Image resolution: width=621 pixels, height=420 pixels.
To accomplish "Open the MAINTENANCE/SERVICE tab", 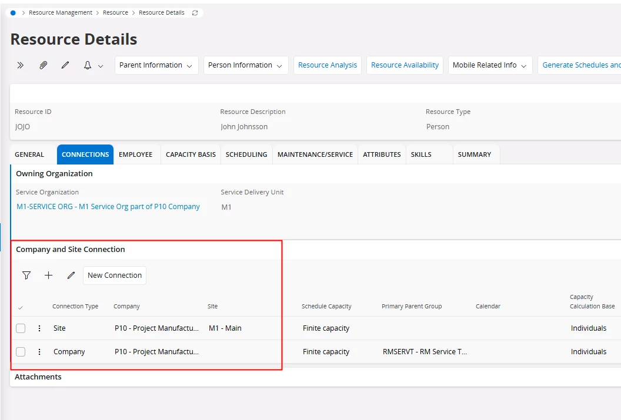I will point(315,154).
